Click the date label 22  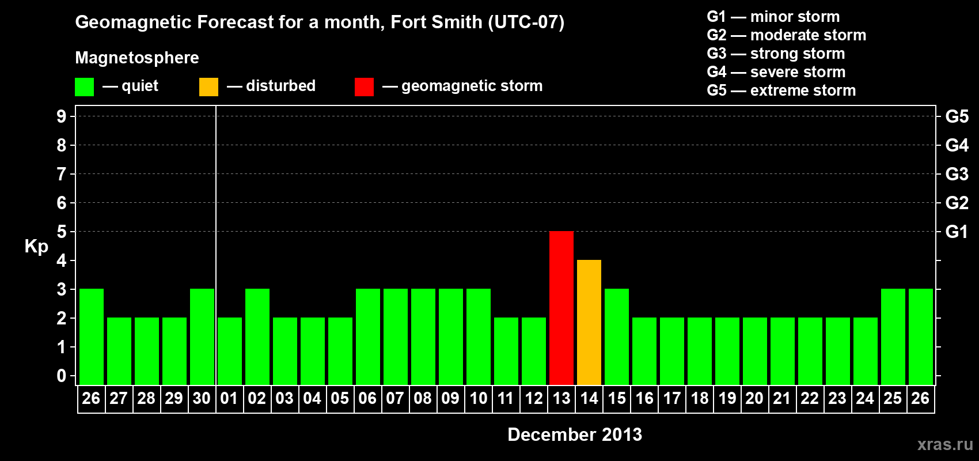click(x=810, y=398)
